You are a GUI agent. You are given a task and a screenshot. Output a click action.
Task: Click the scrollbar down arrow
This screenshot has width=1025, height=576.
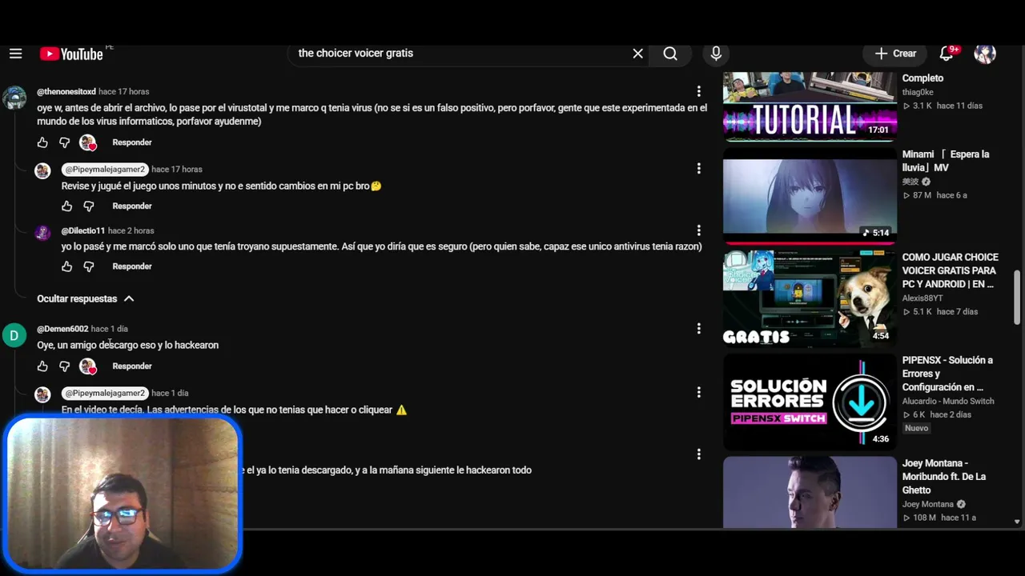click(1018, 522)
